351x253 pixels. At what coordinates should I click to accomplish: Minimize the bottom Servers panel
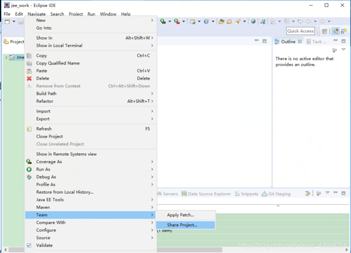click(x=335, y=192)
